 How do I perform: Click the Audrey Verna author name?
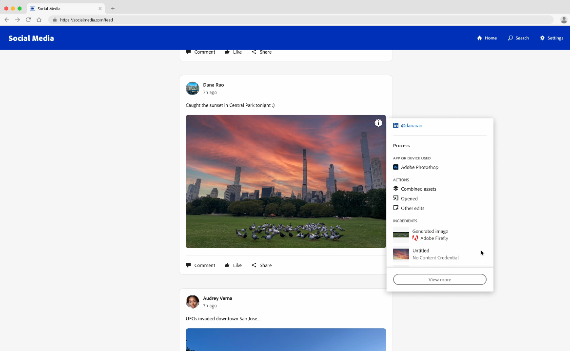tap(217, 298)
